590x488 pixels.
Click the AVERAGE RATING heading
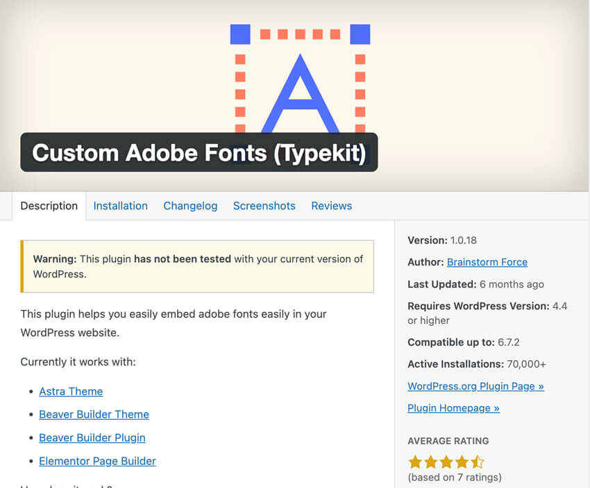tap(448, 441)
